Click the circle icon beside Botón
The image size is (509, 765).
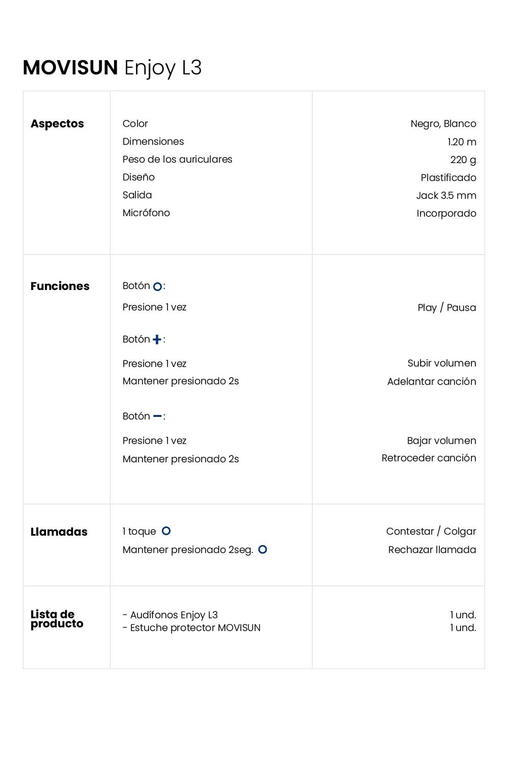tap(157, 287)
